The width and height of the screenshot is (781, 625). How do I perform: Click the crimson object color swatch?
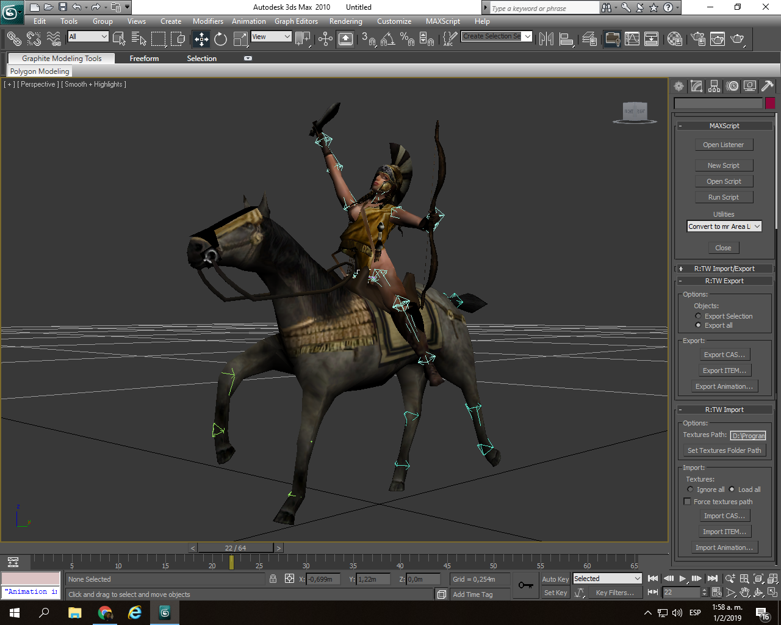pyautogui.click(x=770, y=103)
